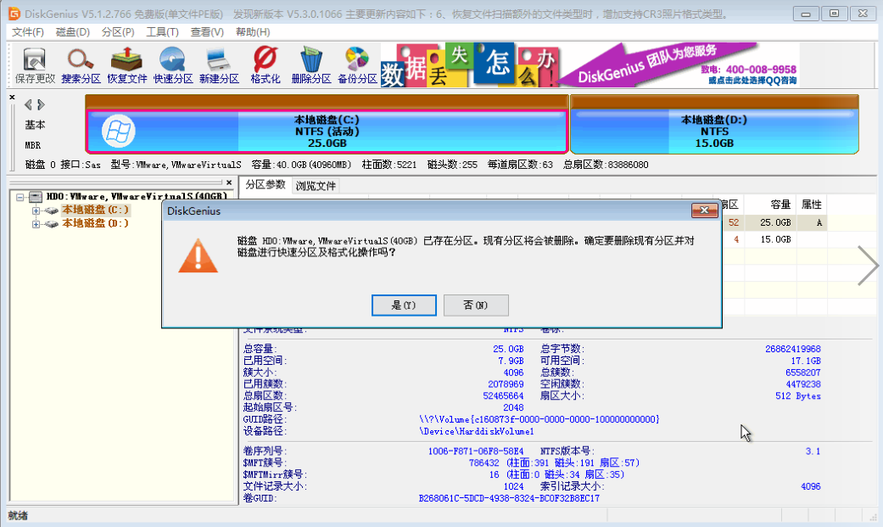
Task: Click the right arrow in the partition table
Action: (x=868, y=265)
